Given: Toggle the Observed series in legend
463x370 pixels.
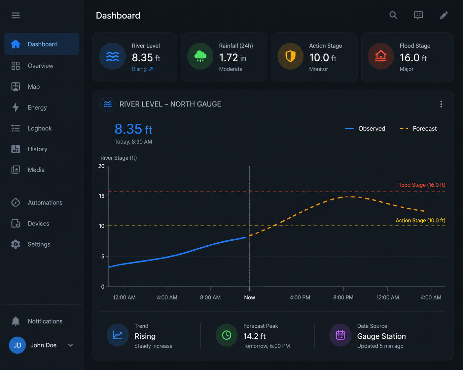Looking at the screenshot, I should pyautogui.click(x=365, y=129).
